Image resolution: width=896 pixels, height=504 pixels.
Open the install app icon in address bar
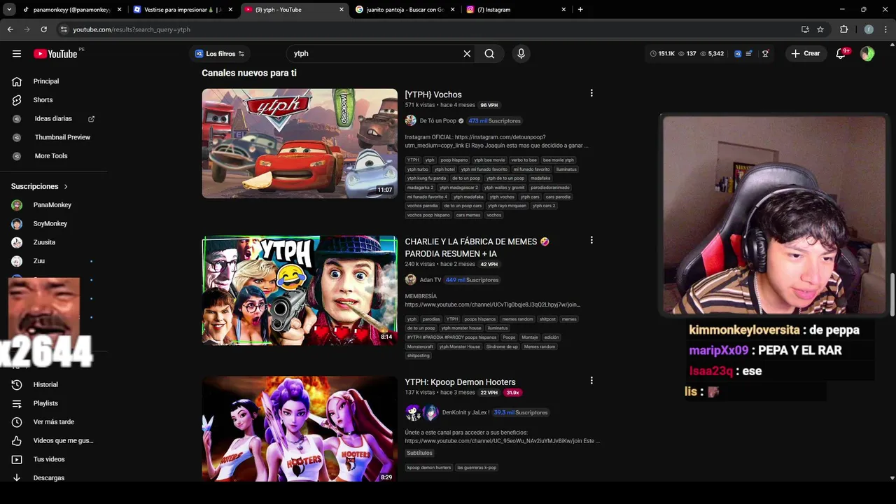pyautogui.click(x=805, y=29)
